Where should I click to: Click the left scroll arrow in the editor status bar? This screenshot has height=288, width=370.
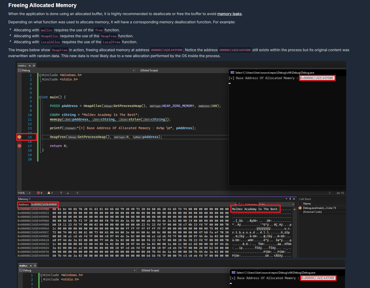pos(77,193)
